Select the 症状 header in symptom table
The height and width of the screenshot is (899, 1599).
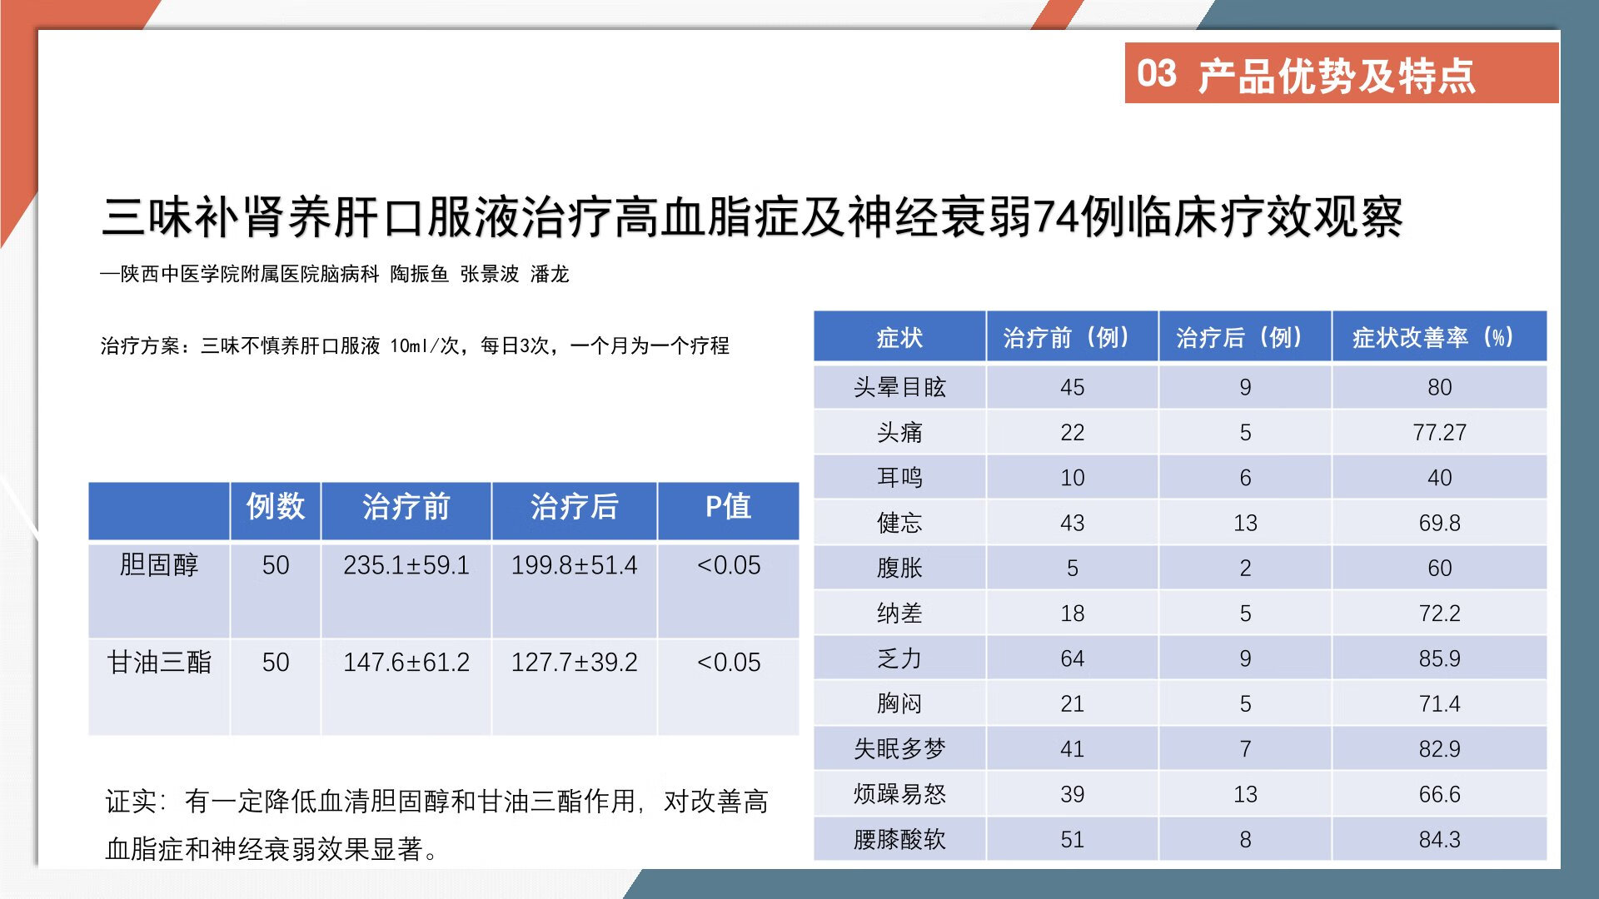(899, 338)
